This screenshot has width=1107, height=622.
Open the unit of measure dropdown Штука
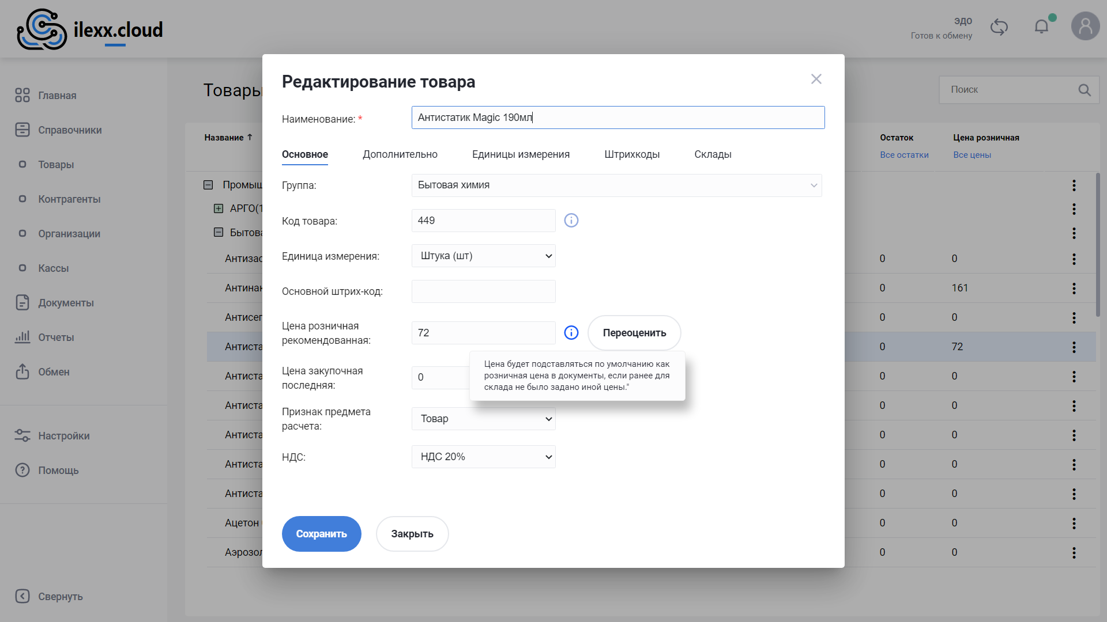point(483,256)
